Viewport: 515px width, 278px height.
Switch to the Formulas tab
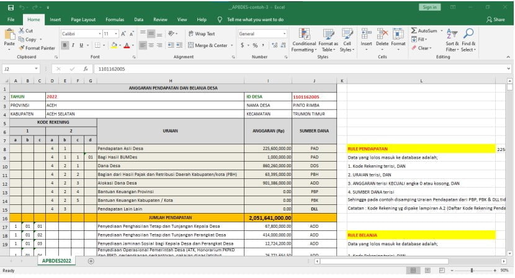point(115,19)
